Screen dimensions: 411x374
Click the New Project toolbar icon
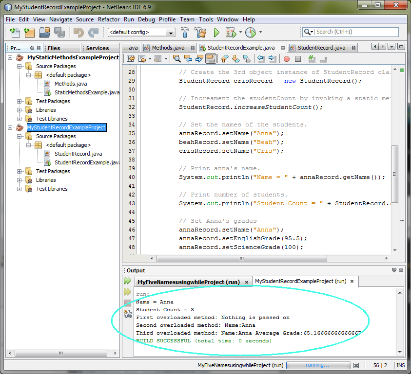tap(29, 32)
